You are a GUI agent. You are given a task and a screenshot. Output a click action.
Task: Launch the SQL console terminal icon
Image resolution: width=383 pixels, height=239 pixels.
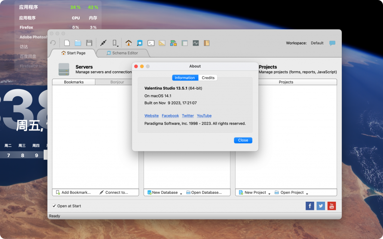tap(151, 43)
